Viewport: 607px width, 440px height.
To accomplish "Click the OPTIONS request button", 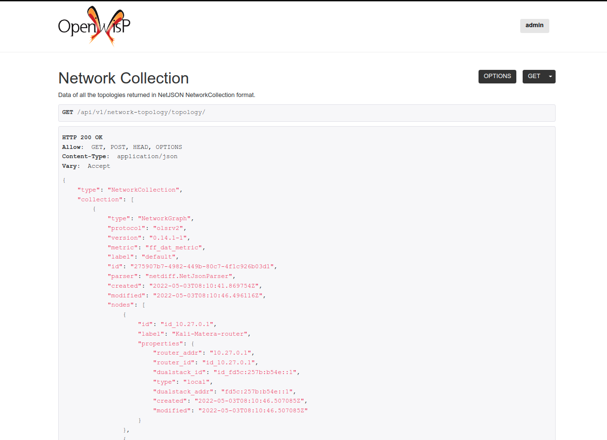I will (x=497, y=77).
